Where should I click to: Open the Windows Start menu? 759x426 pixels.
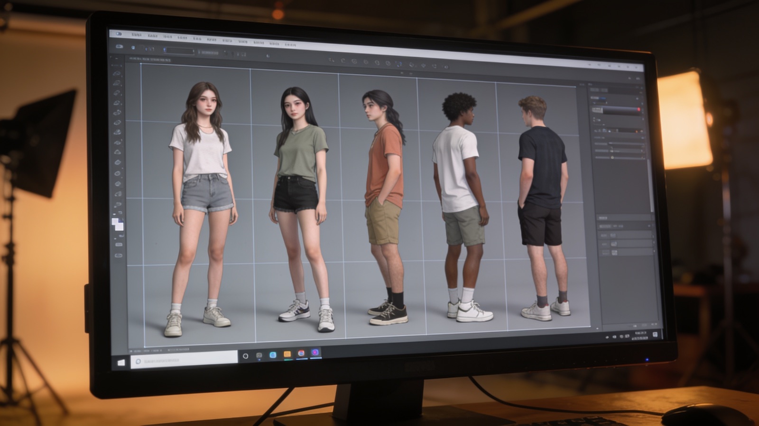pos(121,362)
